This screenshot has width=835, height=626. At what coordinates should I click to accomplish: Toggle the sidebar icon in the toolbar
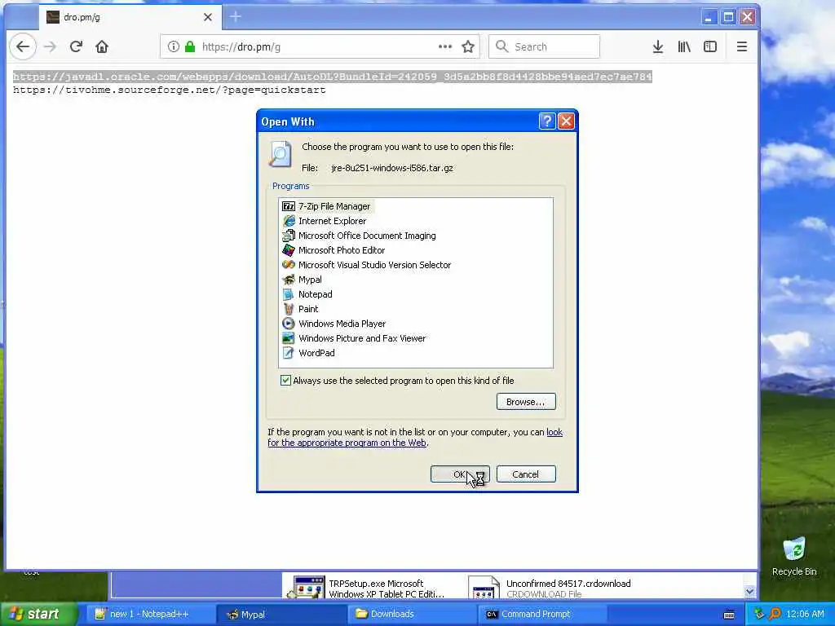[710, 46]
